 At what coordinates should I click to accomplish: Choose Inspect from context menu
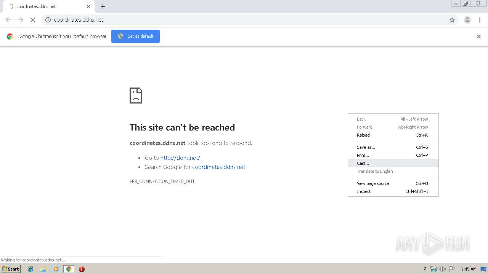click(x=393, y=191)
